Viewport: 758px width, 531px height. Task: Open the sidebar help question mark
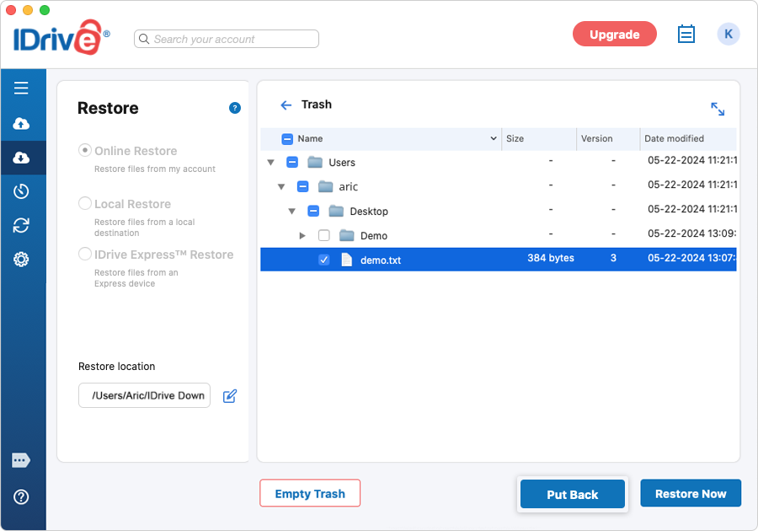tap(21, 496)
